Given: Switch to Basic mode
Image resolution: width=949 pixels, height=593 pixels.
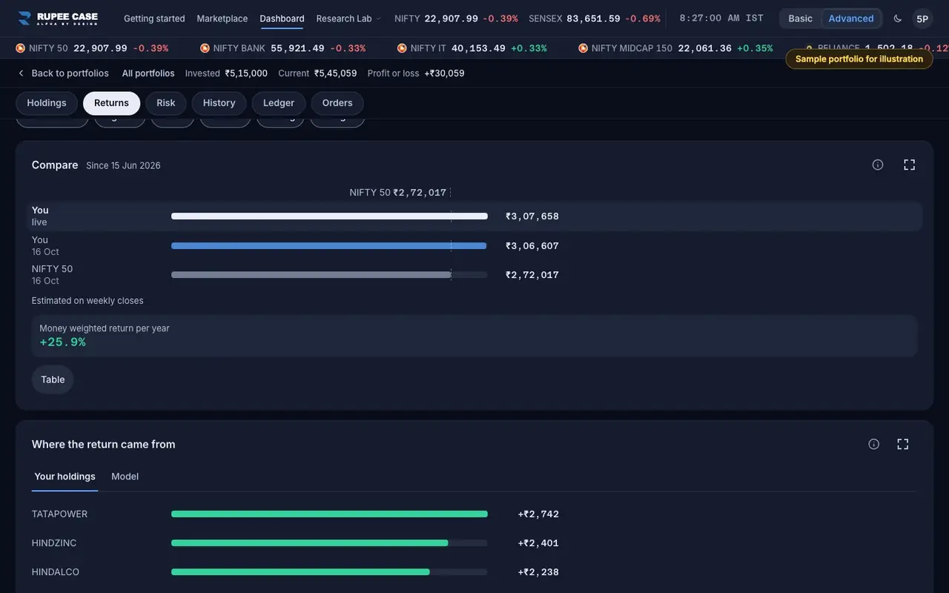Looking at the screenshot, I should coord(801,19).
